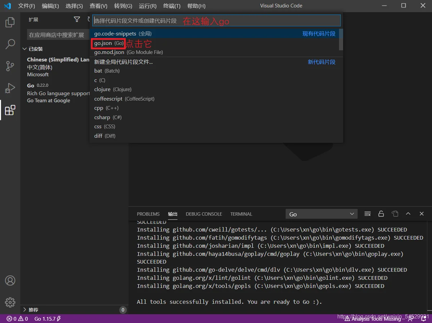Toggle output scroll lock

click(x=381, y=214)
